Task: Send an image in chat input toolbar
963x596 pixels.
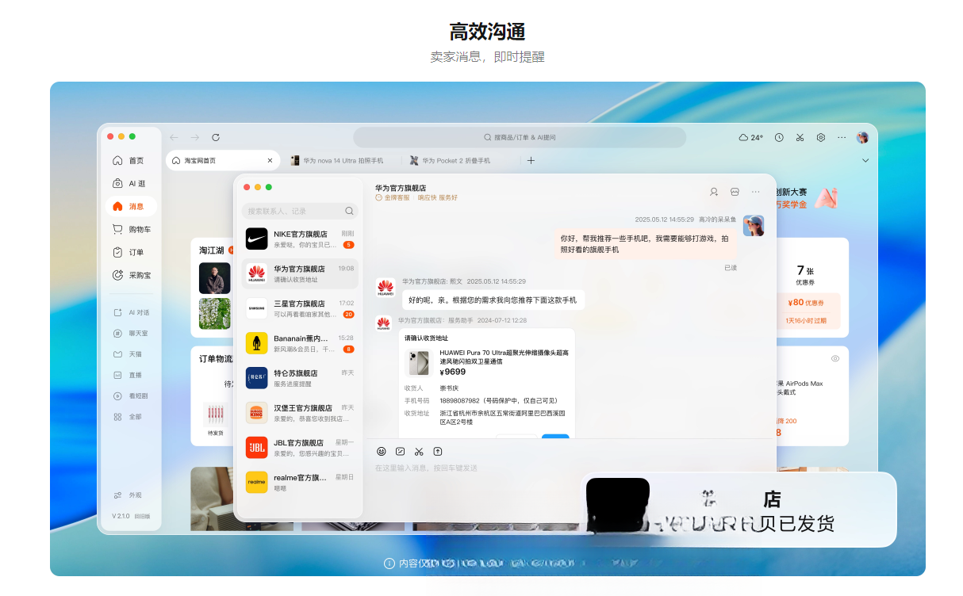Action: point(401,451)
